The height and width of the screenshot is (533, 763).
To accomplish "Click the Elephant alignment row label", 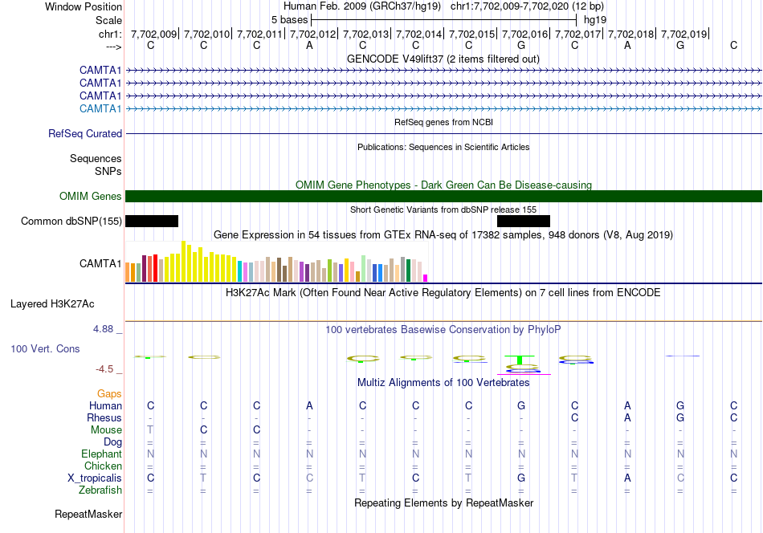I will coord(101,454).
